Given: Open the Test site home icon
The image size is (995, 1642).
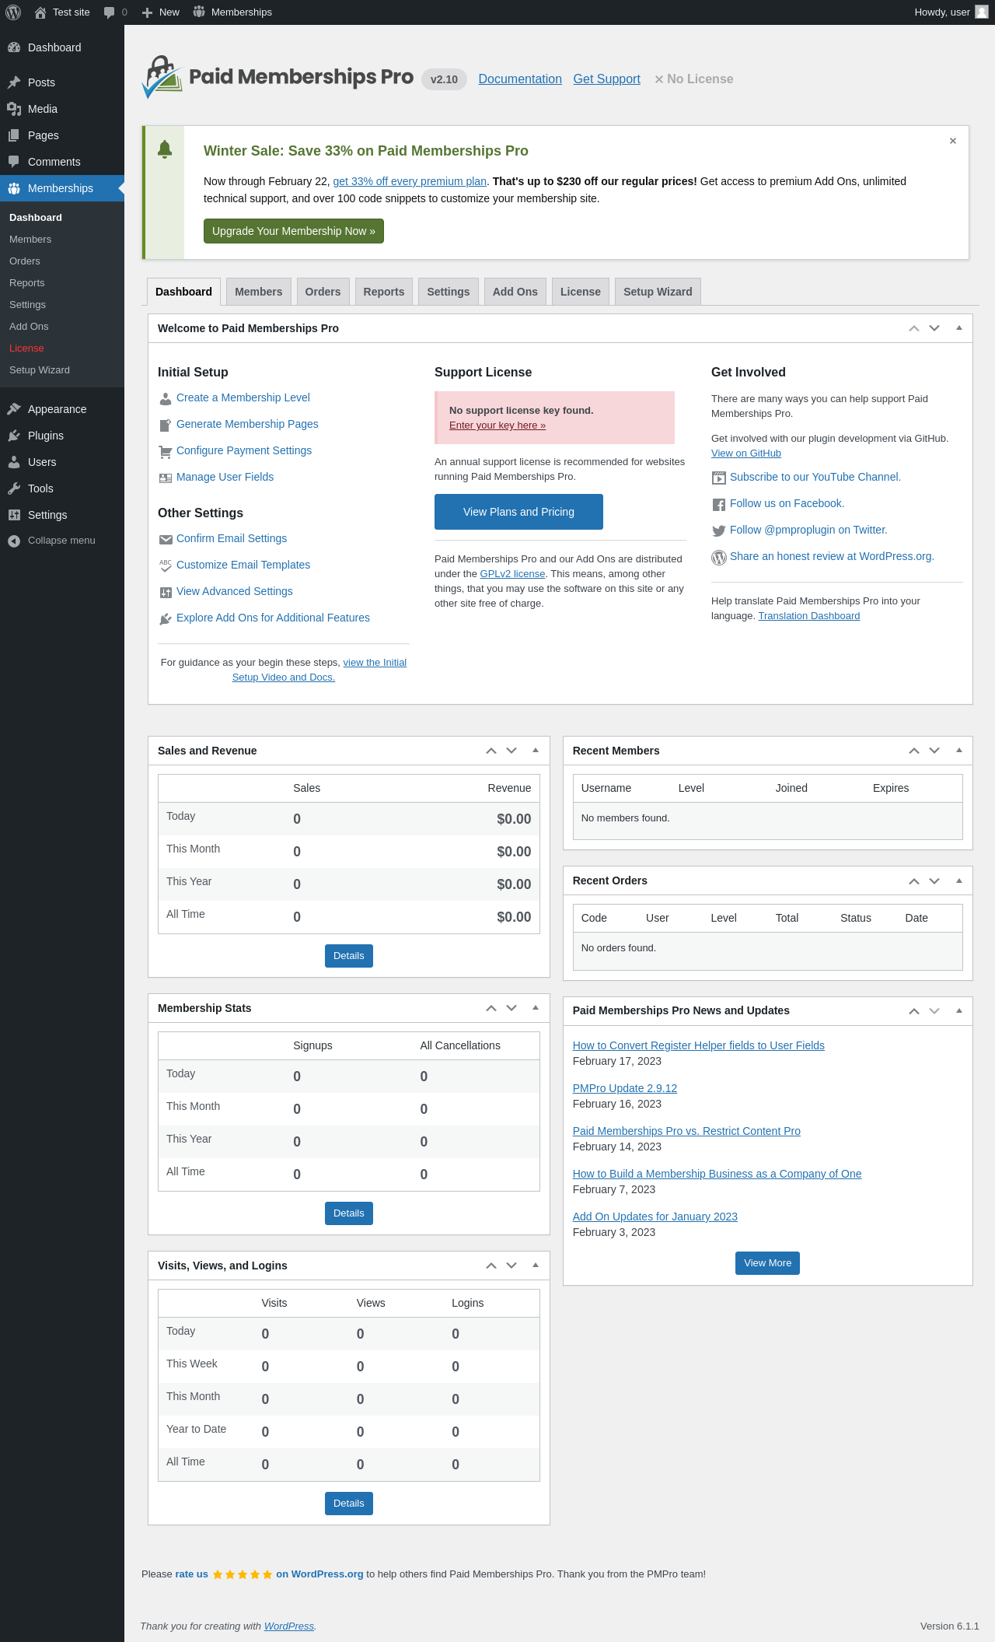Looking at the screenshot, I should (x=40, y=12).
